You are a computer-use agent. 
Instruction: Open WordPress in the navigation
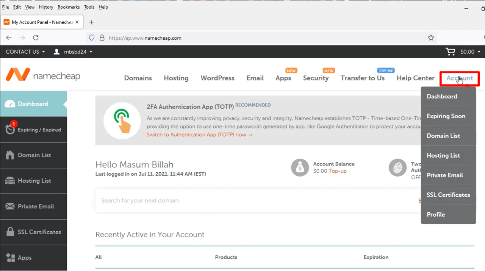tap(217, 78)
